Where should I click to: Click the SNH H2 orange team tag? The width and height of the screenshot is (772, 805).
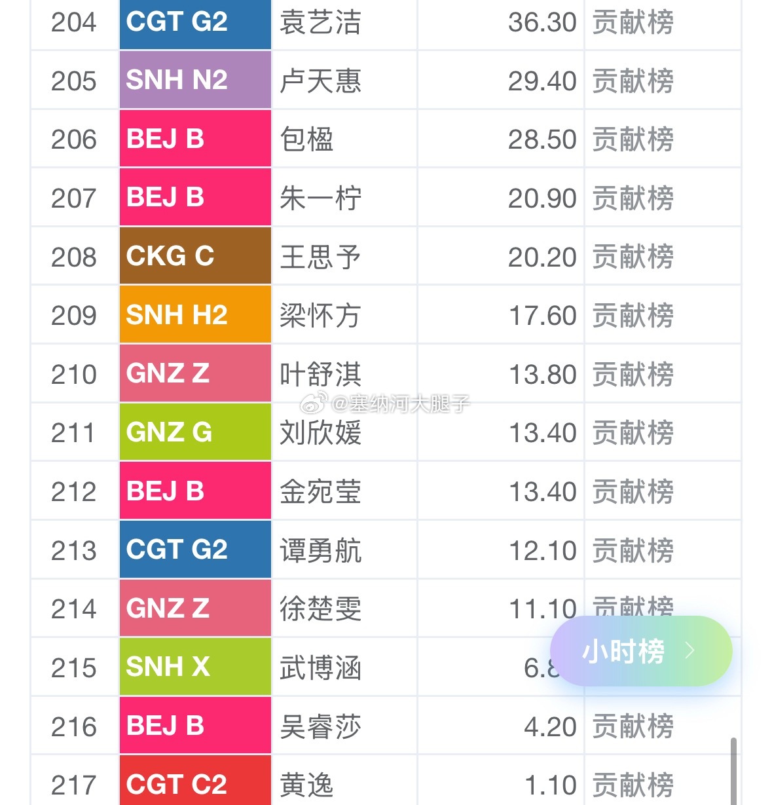pos(195,315)
